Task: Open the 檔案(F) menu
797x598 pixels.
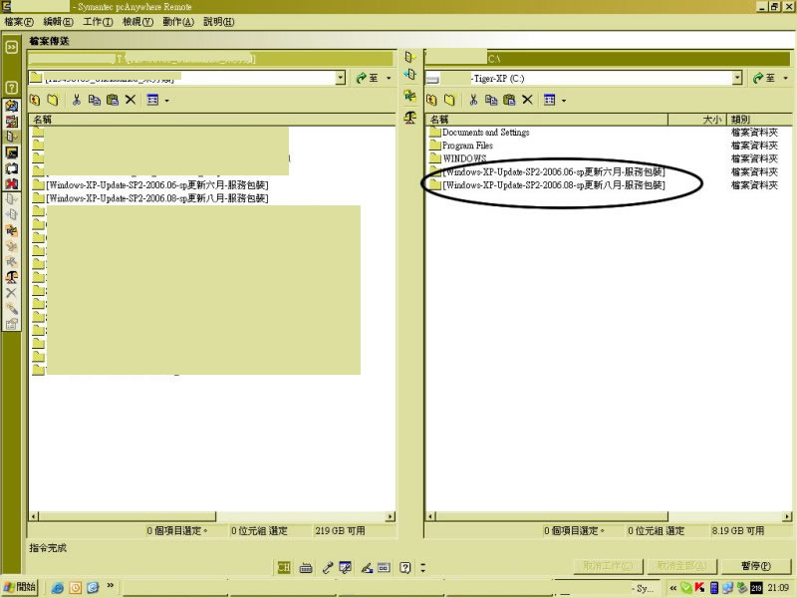Action: point(19,22)
